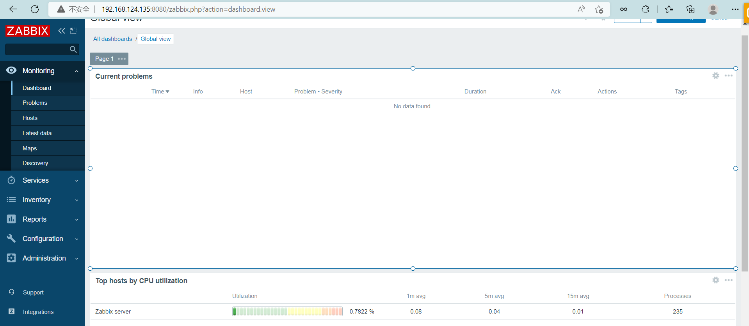Open Latest data menu item
The image size is (749, 326).
(37, 133)
